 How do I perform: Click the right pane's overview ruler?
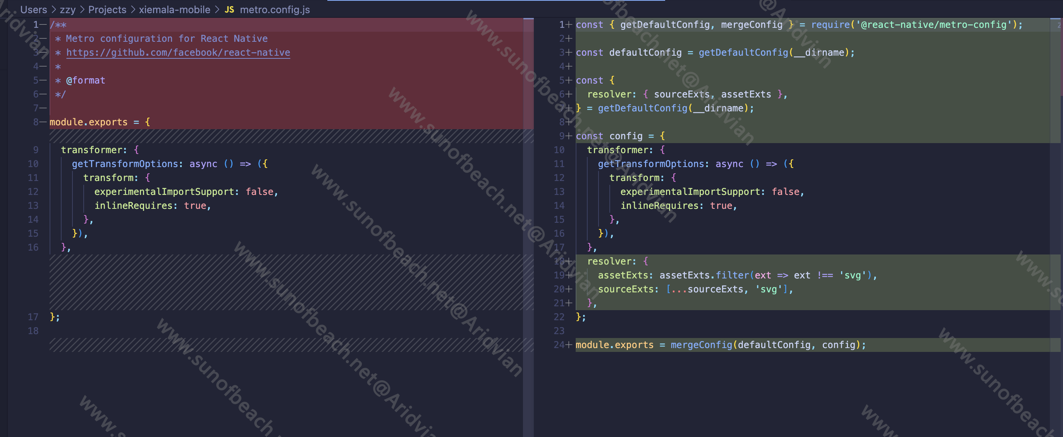[1056, 227]
